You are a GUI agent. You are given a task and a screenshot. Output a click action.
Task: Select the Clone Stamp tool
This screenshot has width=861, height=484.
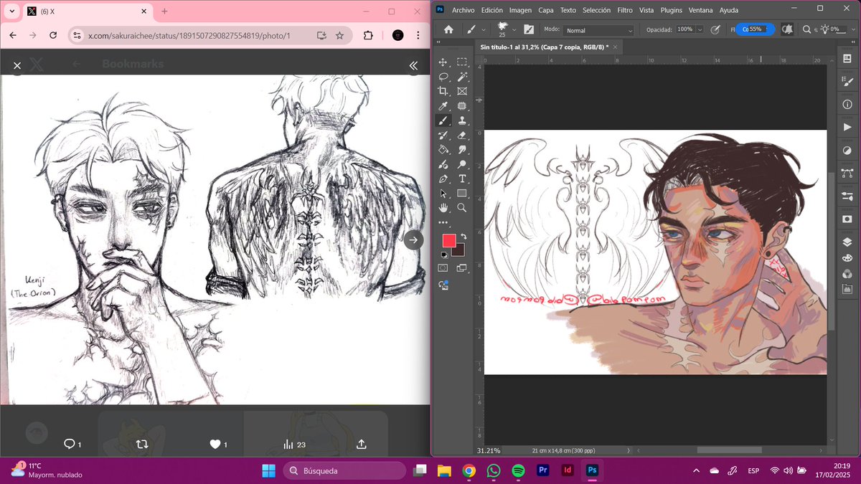(x=462, y=120)
